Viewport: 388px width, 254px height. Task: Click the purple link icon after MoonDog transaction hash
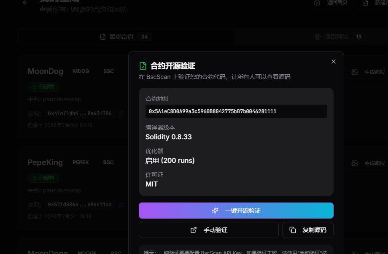click(x=121, y=113)
